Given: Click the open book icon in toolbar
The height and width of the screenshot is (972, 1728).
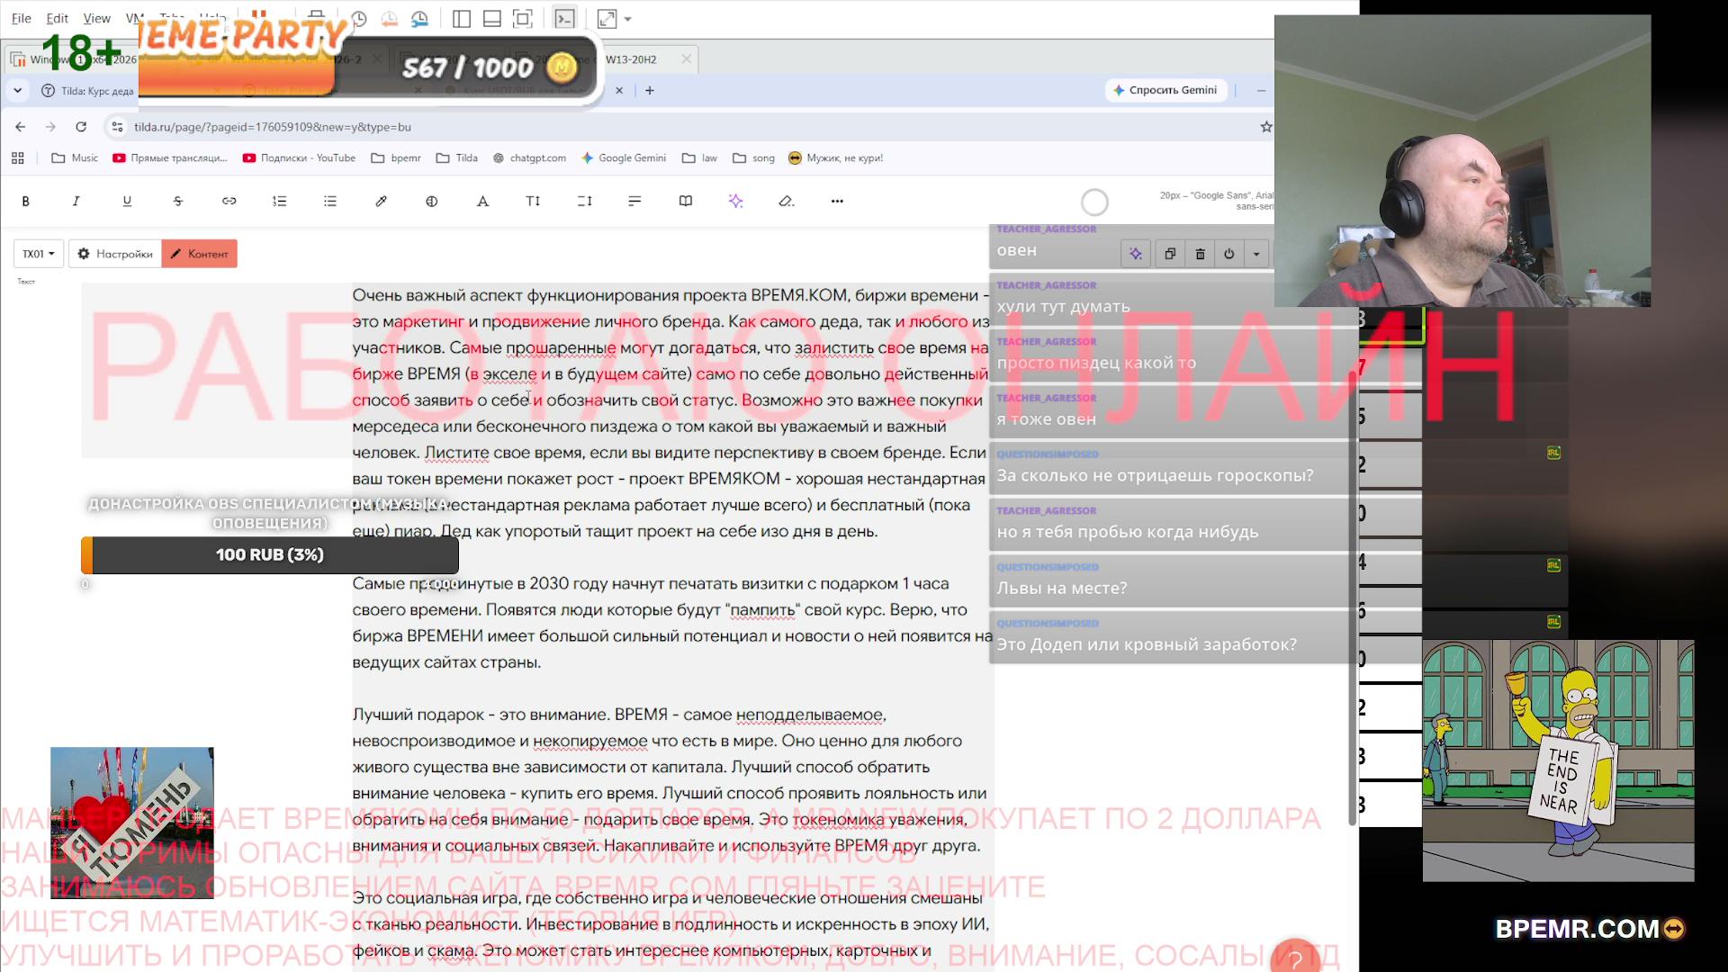Looking at the screenshot, I should 686,202.
